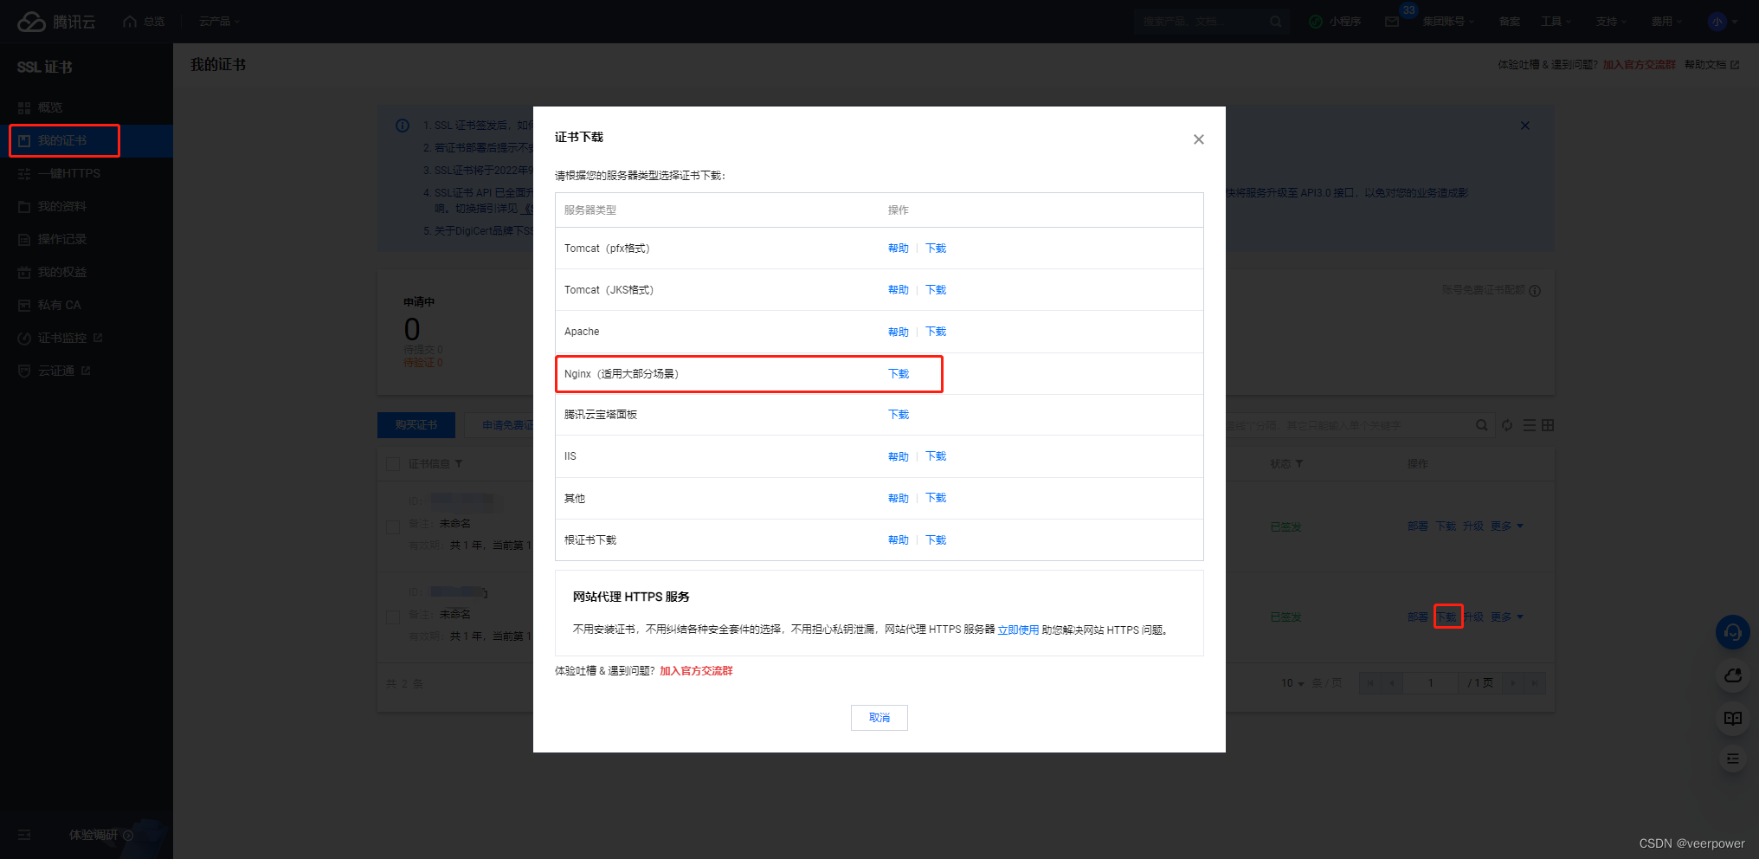Download 腾讯云宝塔面板 certificate

pos(899,415)
